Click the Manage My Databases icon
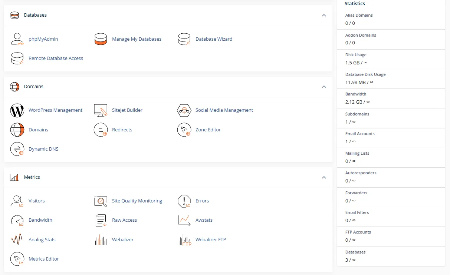Screen dimensions: 450x275 click(x=101, y=39)
